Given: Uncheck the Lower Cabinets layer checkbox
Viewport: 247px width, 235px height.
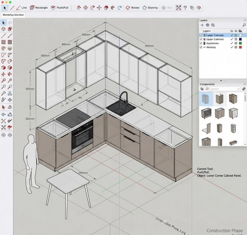Looking at the screenshot, I should (201, 35).
